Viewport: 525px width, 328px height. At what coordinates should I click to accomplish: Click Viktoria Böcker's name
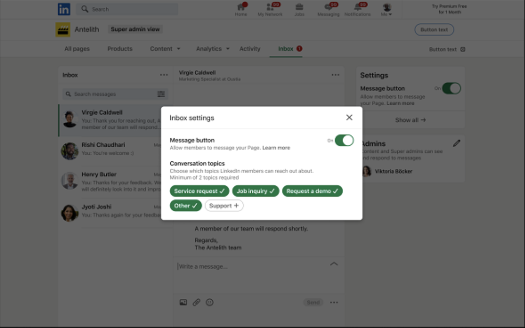393,171
